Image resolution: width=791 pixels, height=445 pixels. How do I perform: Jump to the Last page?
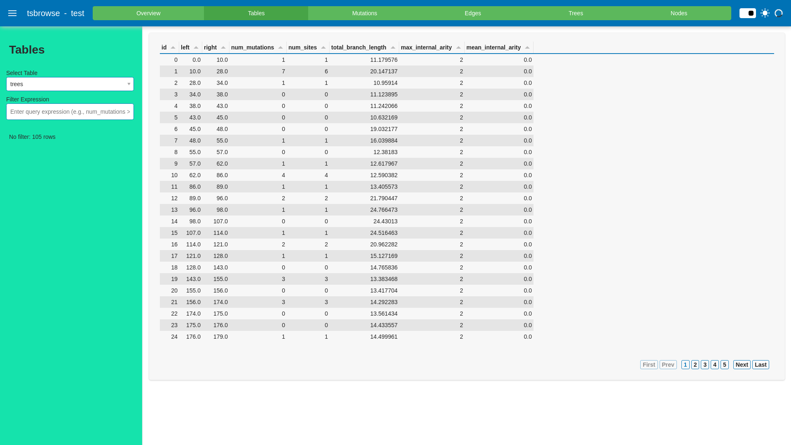[x=761, y=365]
